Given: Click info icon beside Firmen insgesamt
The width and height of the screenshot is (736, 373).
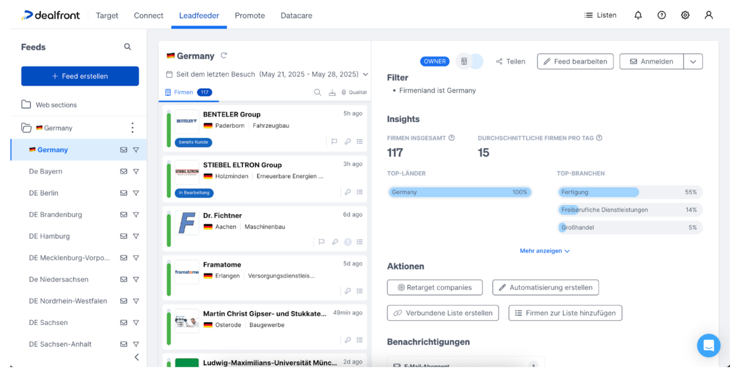Looking at the screenshot, I should pyautogui.click(x=451, y=138).
